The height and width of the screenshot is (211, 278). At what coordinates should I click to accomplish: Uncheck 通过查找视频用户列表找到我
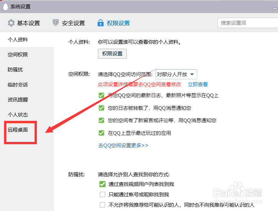[x=102, y=184]
